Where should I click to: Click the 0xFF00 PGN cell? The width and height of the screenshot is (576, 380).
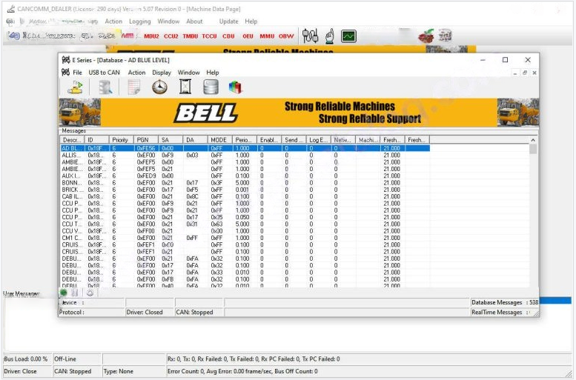coord(146,231)
